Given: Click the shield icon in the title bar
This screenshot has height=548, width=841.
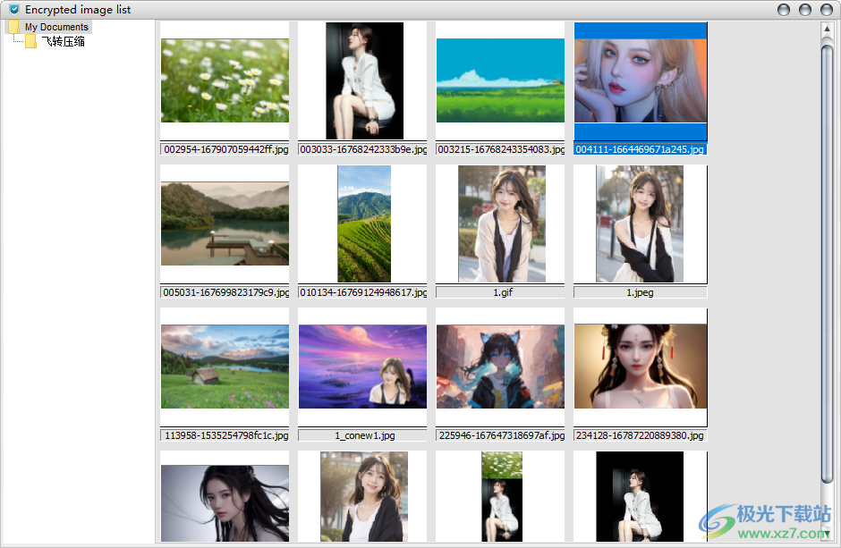Looking at the screenshot, I should [13, 9].
